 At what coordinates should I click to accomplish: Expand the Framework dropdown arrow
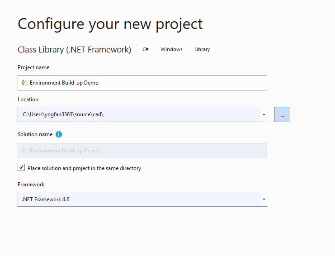(x=264, y=199)
